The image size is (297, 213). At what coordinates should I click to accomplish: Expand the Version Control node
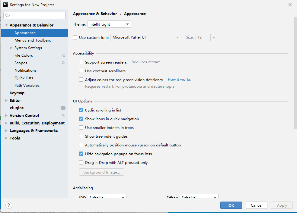tap(6, 115)
